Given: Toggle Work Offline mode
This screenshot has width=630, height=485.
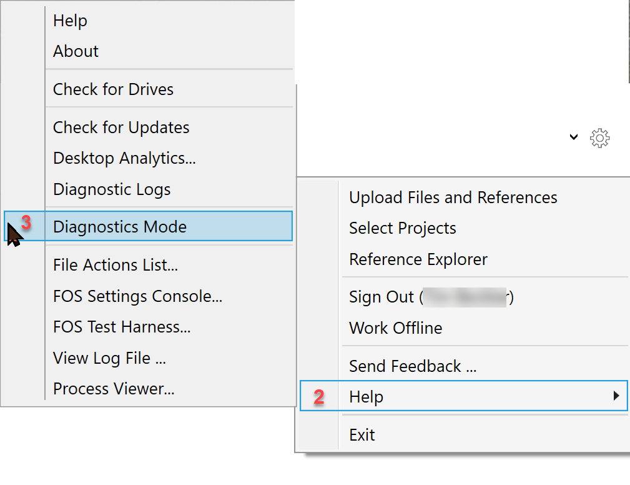Looking at the screenshot, I should click(395, 327).
